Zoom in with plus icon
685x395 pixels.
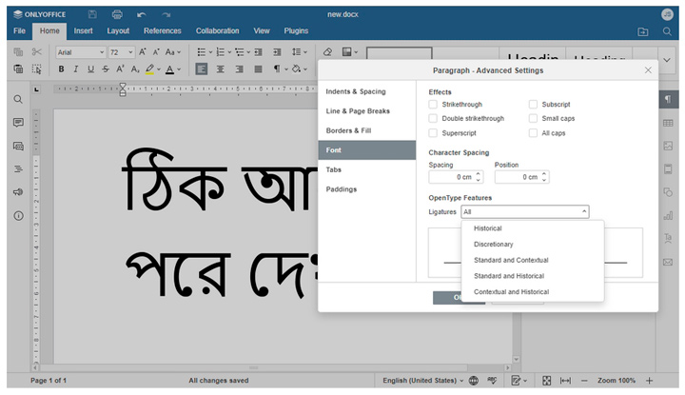point(649,381)
